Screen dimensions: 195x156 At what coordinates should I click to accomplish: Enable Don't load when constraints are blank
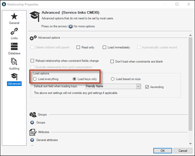point(112,61)
